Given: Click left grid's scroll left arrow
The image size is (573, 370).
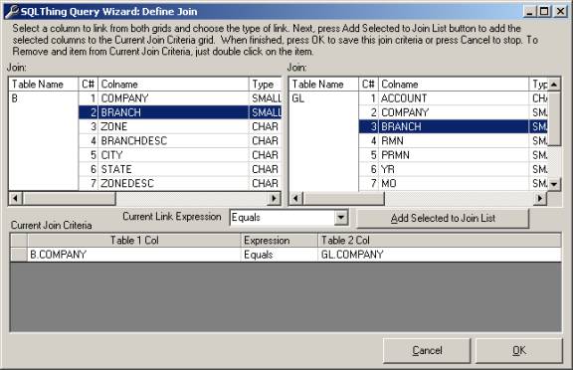Looking at the screenshot, I should [16, 199].
